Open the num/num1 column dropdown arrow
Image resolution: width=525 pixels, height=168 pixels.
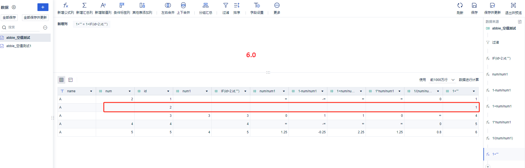tap(284, 91)
